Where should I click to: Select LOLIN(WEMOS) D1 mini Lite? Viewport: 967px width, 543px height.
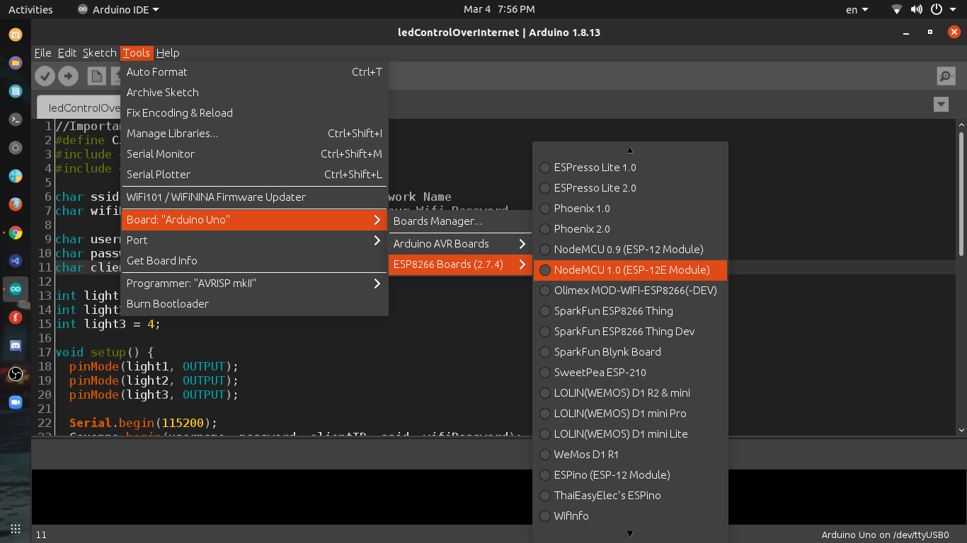pos(630,434)
